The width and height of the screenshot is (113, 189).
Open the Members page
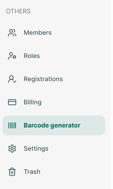[54, 33]
